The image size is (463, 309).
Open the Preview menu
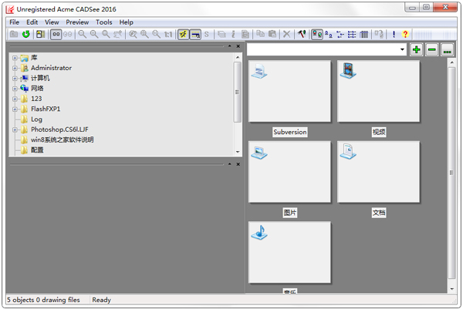click(x=77, y=22)
